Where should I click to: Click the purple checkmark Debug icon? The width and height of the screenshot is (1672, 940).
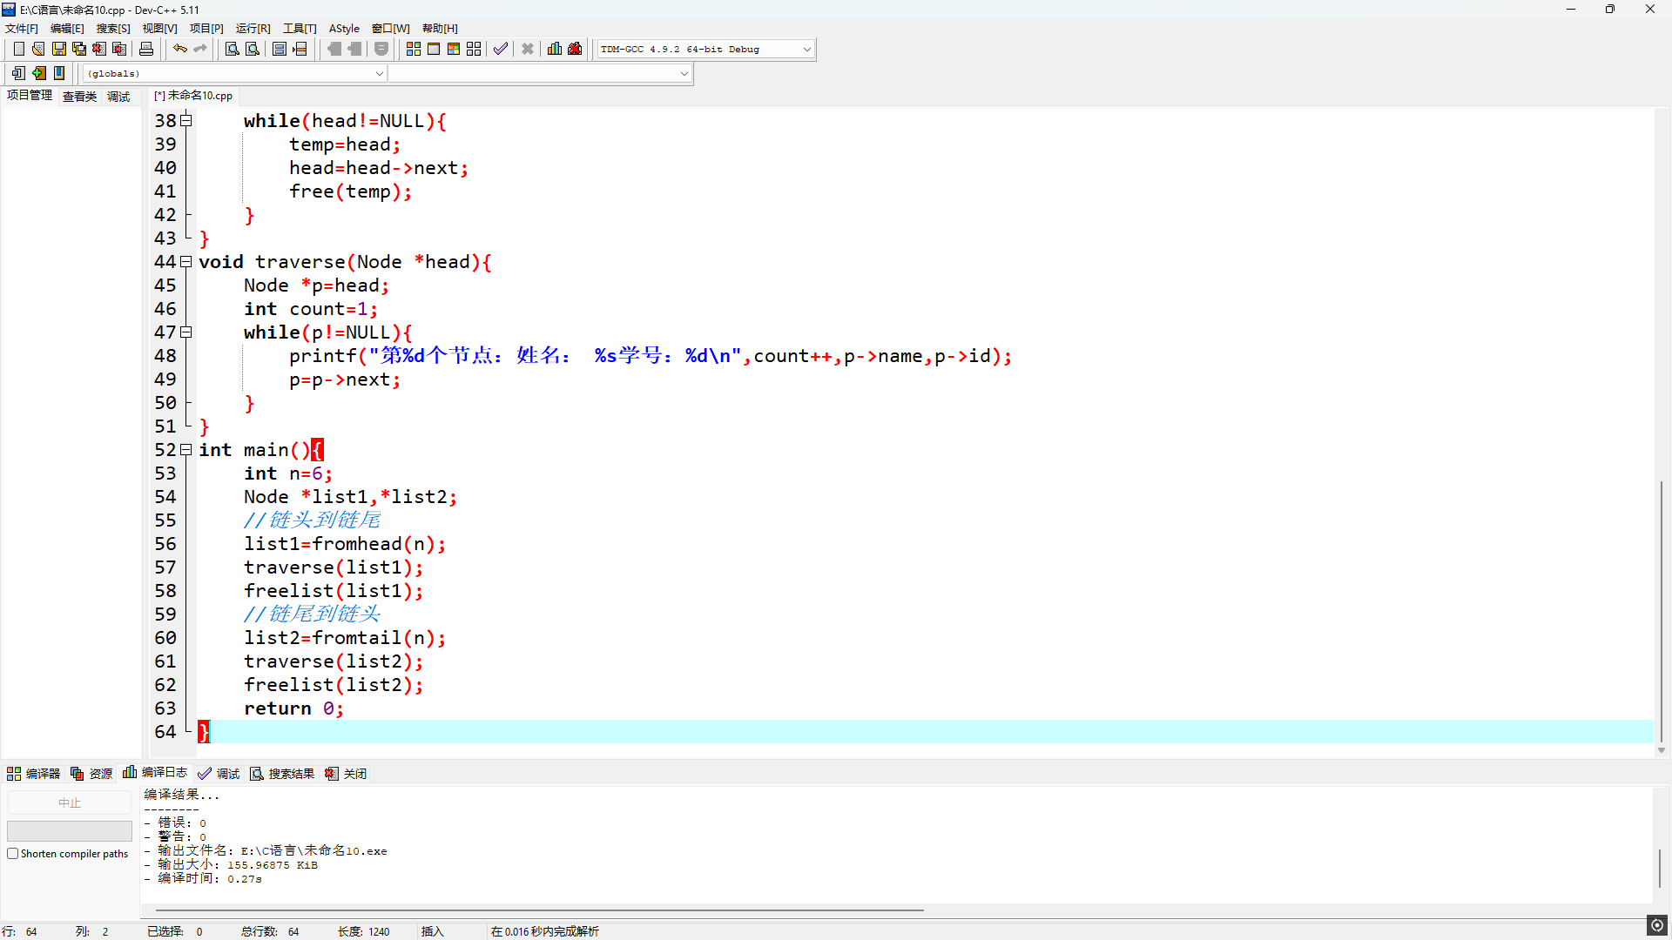[x=500, y=49]
